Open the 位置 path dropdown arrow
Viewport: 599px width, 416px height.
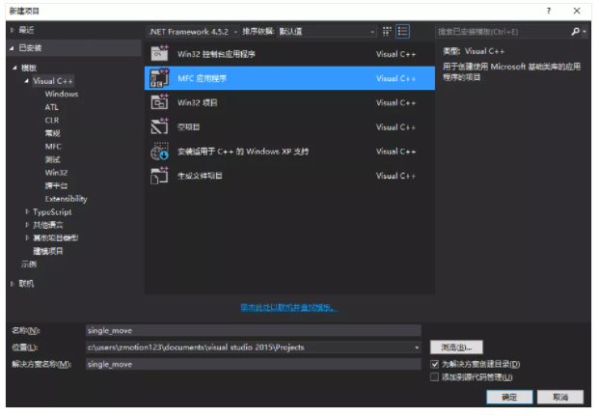[x=417, y=347]
